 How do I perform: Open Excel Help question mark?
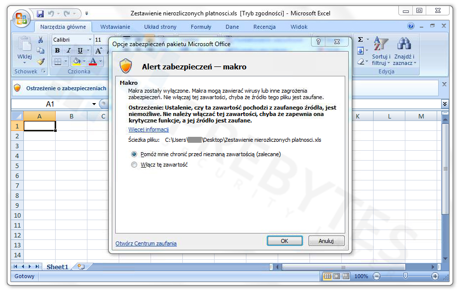point(411,26)
